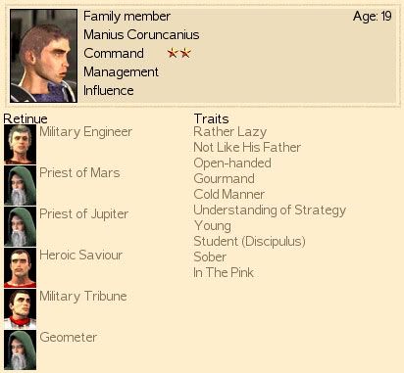The height and width of the screenshot is (373, 404).
Task: Select the Military Tribune portrait icon
Action: (x=20, y=308)
